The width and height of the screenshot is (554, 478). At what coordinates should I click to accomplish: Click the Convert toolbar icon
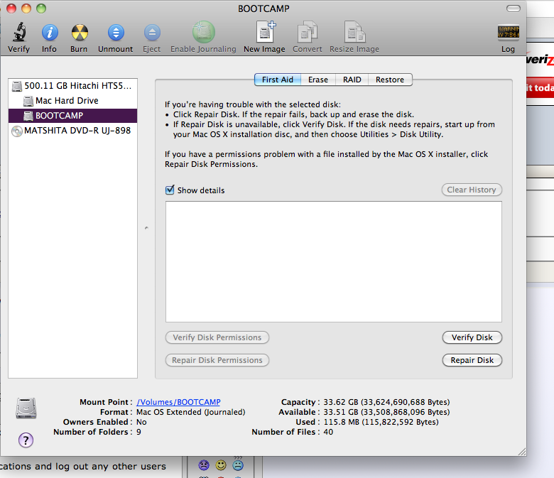(307, 32)
